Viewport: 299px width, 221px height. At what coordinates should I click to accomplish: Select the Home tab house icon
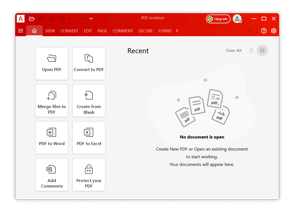pyautogui.click(x=34, y=31)
